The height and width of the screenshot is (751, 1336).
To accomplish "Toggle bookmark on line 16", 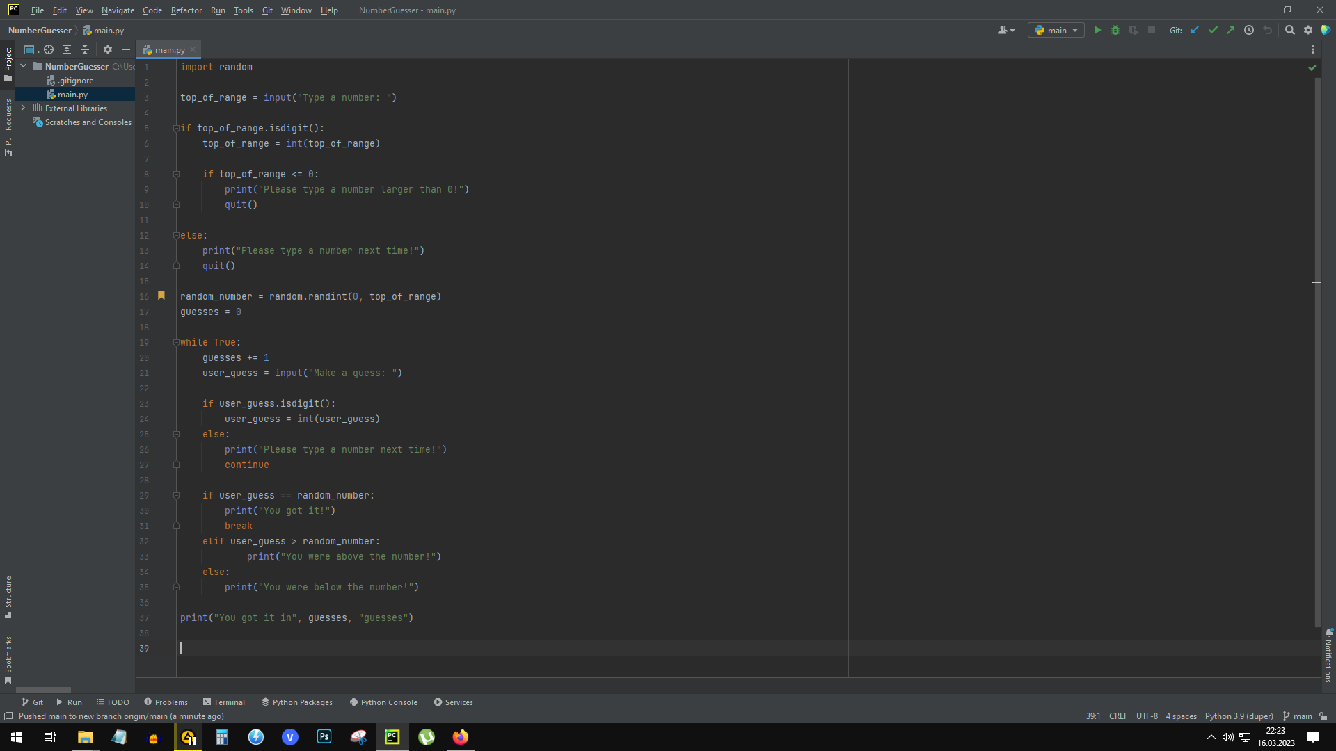I will [161, 296].
